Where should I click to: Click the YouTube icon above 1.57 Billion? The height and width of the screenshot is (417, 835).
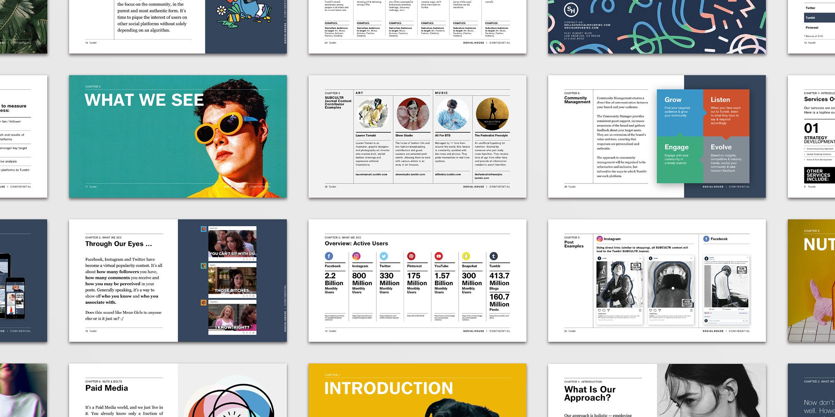pyautogui.click(x=439, y=256)
